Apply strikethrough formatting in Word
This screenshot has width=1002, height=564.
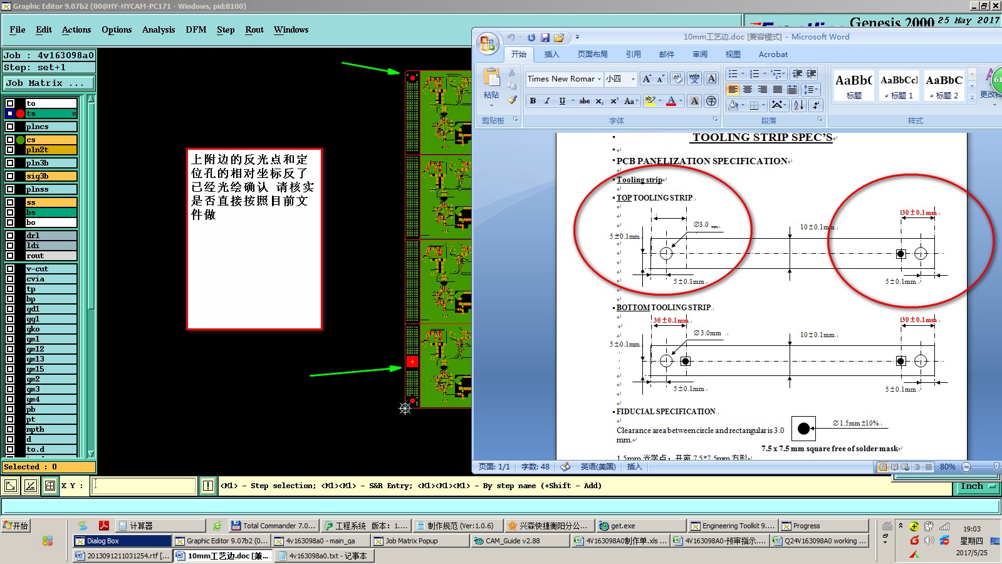(584, 101)
